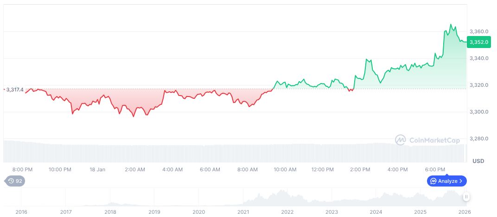Click the 3,280.0 price axis label
The height and width of the screenshot is (217, 497).
click(x=478, y=139)
